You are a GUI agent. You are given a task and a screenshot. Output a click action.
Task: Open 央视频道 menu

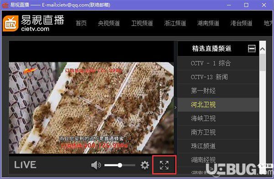109,23
